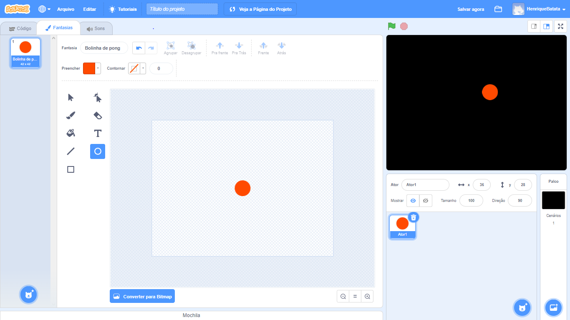570x320 pixels.
Task: Reset canvas zoom with equals icon
Action: click(355, 296)
